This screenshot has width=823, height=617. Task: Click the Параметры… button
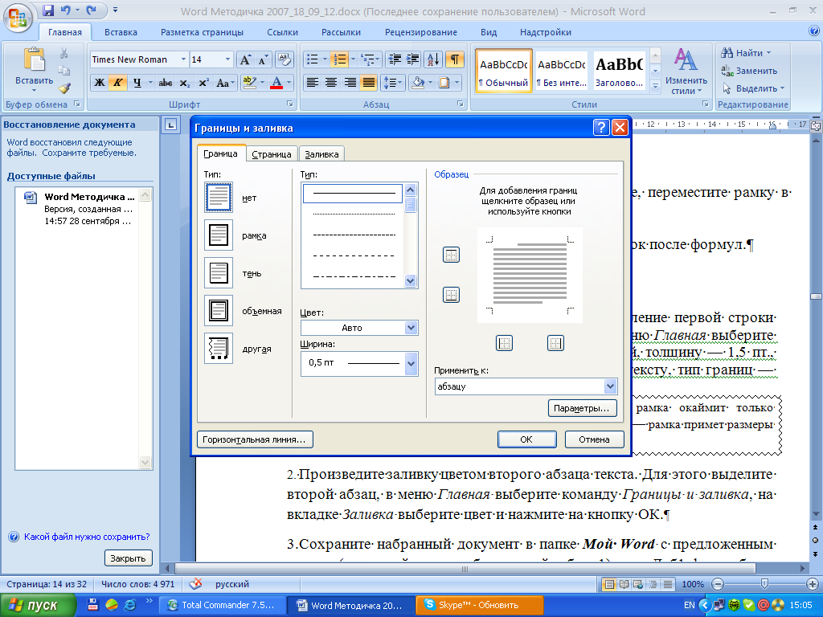pos(582,408)
